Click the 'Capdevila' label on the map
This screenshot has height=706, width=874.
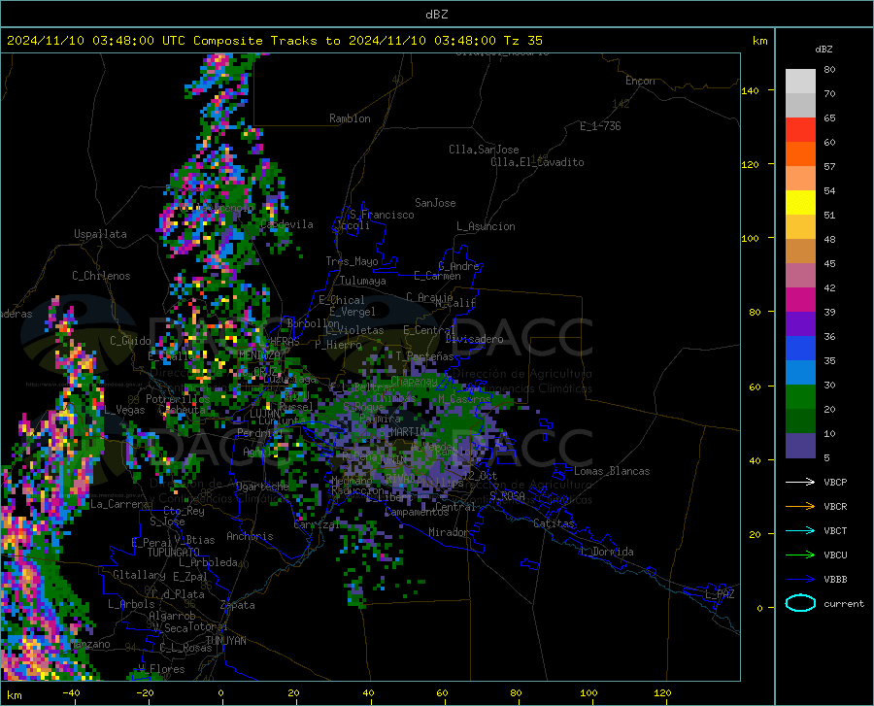pos(286,224)
